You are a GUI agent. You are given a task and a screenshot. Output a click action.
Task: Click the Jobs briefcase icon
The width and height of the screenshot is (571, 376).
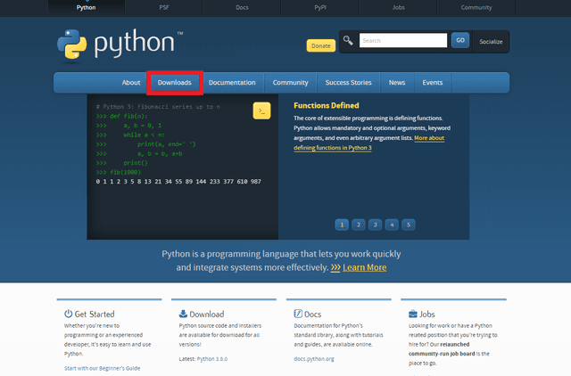click(x=413, y=314)
